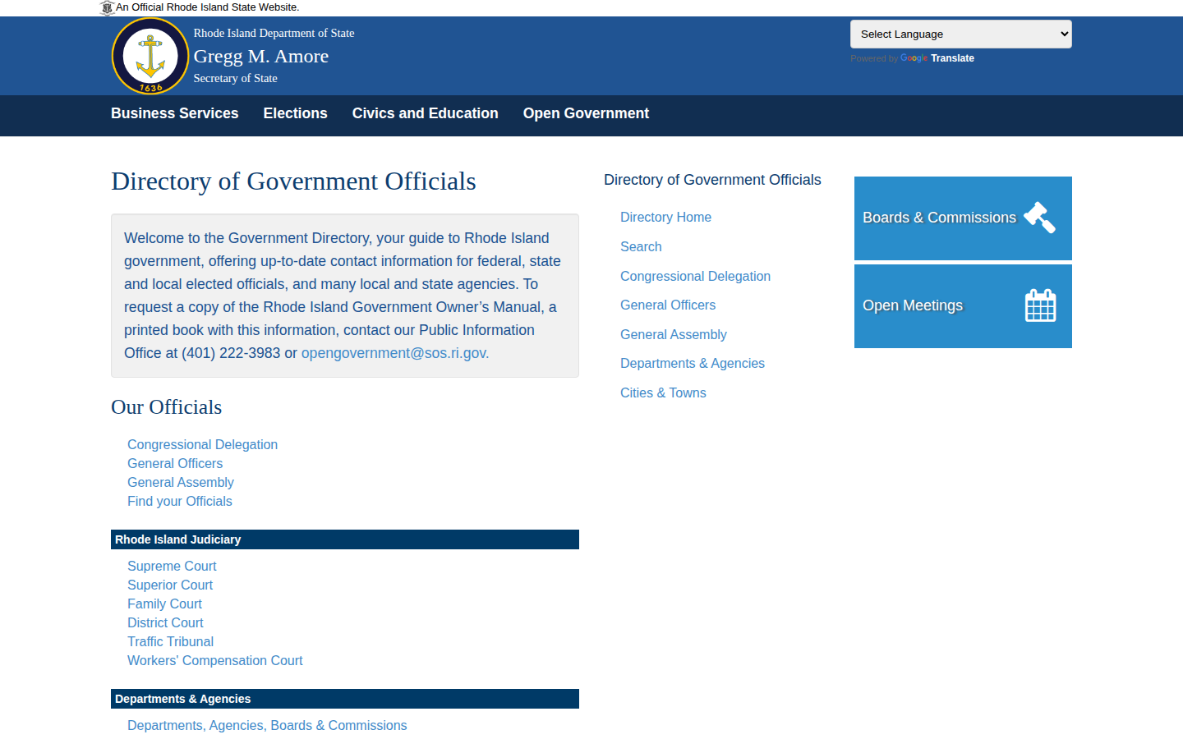Open the Supreme Court link
The image size is (1183, 739).
coord(172,566)
